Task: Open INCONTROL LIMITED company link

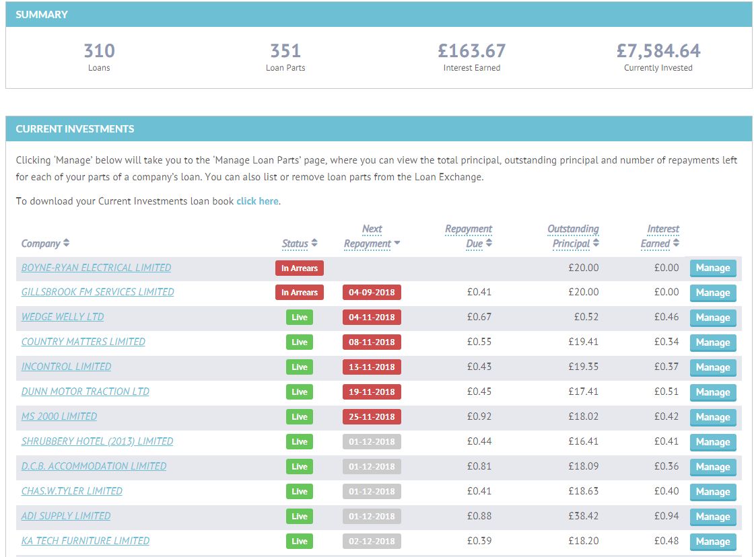Action: (67, 367)
